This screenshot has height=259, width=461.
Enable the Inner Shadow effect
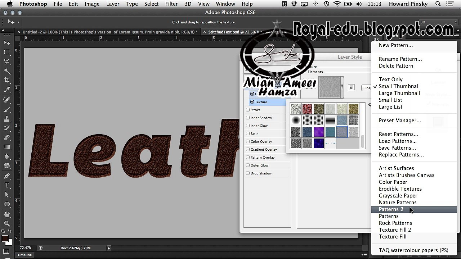(x=248, y=118)
